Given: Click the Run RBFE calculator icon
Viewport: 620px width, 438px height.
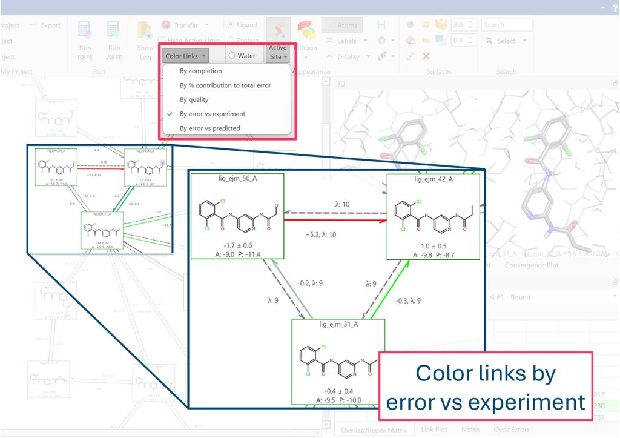Looking at the screenshot, I should tap(85, 30).
